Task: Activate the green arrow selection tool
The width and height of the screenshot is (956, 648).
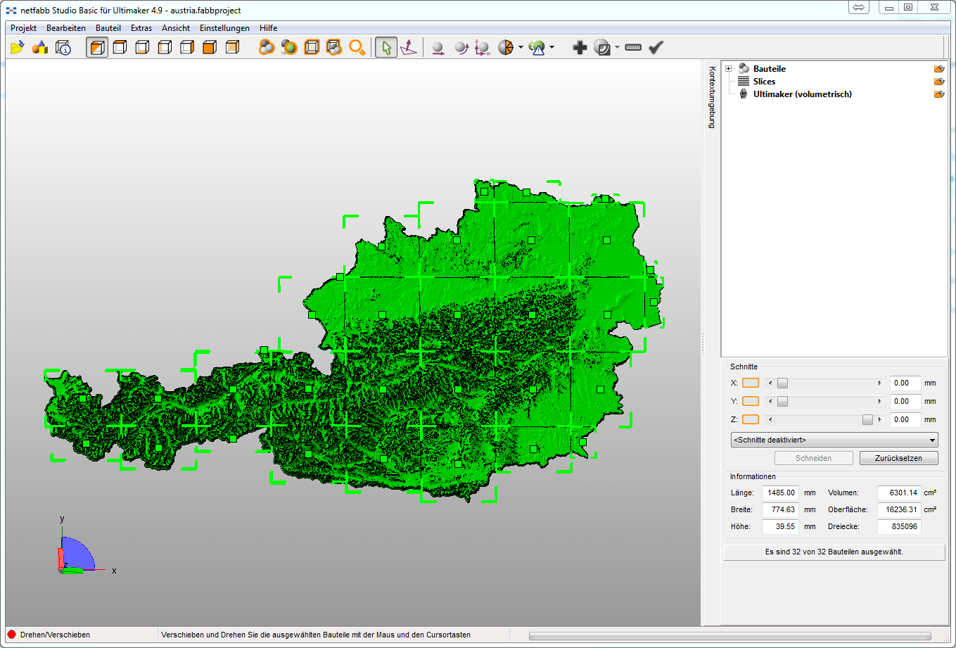Action: pyautogui.click(x=385, y=48)
